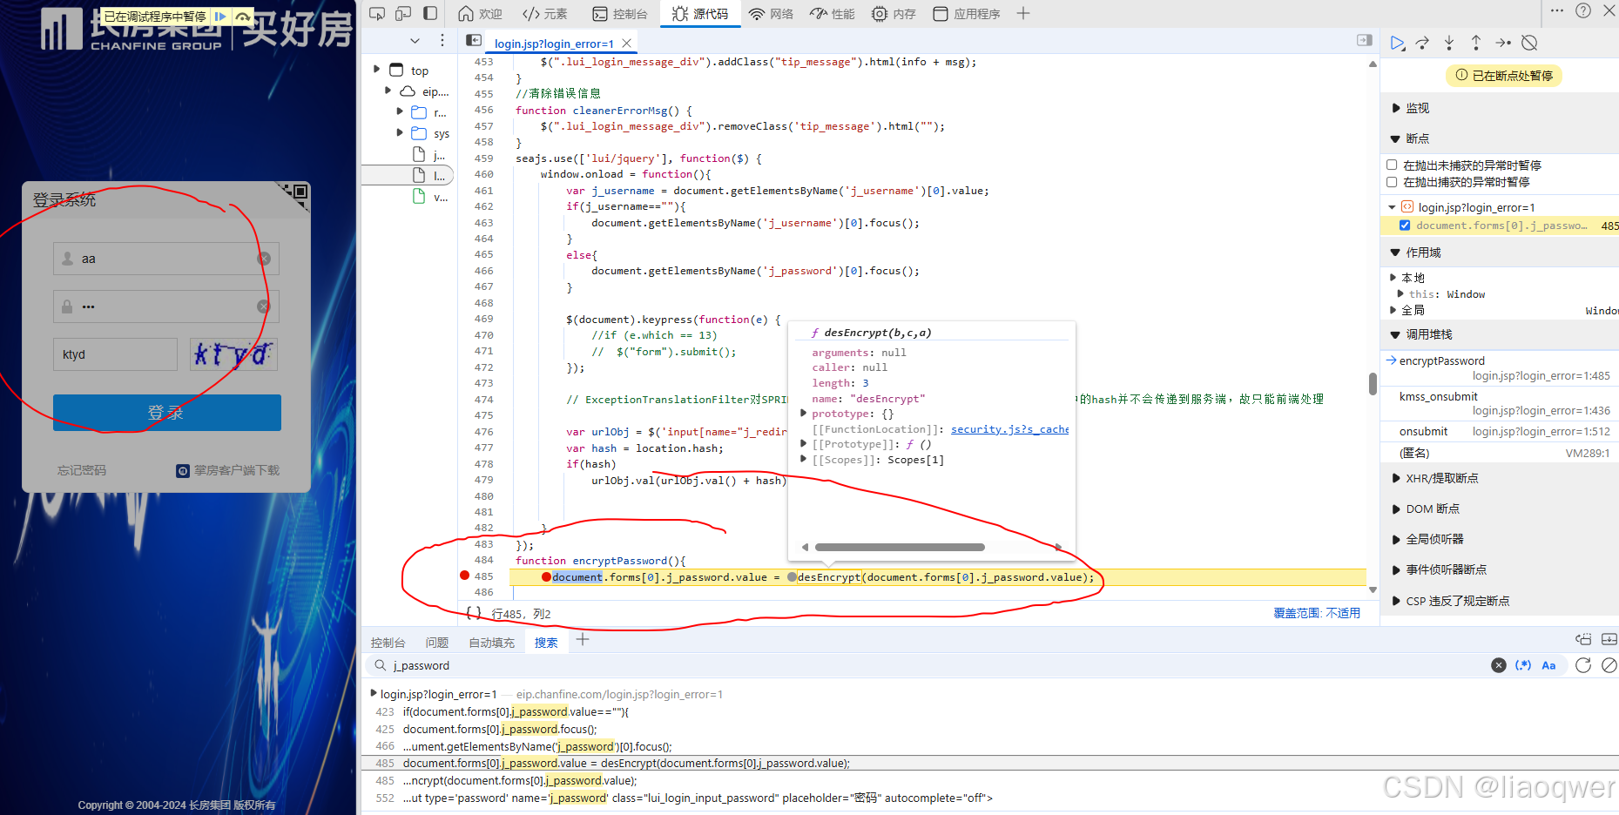Image resolution: width=1619 pixels, height=815 pixels.
Task: Open DevTools help icon
Action: (x=1583, y=10)
